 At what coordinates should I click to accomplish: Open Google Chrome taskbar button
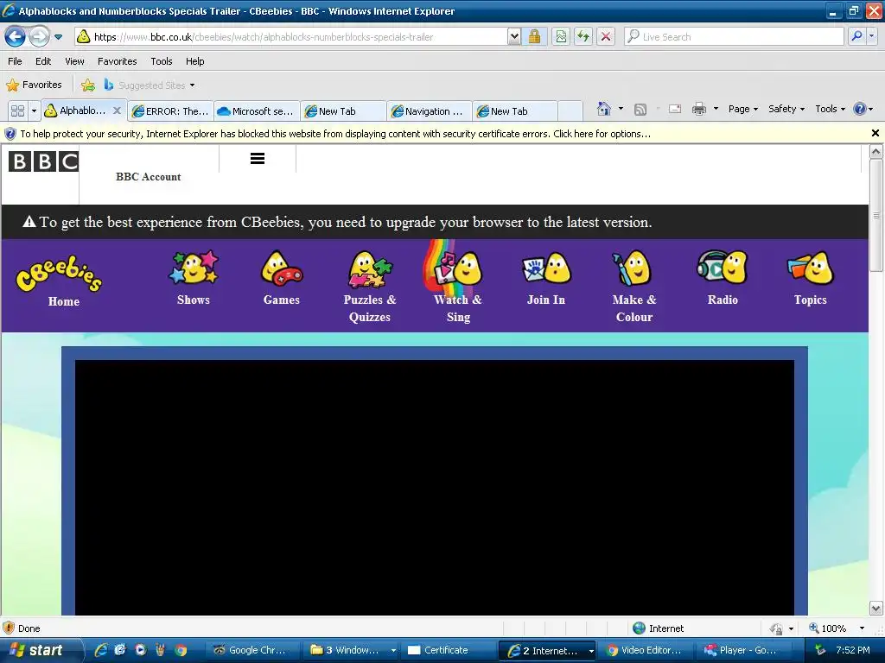click(251, 650)
